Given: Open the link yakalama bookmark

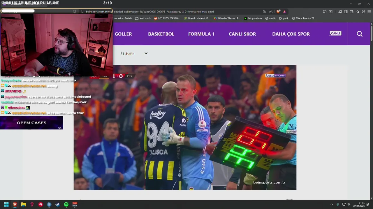Looking at the screenshot, I should pyautogui.click(x=253, y=18).
